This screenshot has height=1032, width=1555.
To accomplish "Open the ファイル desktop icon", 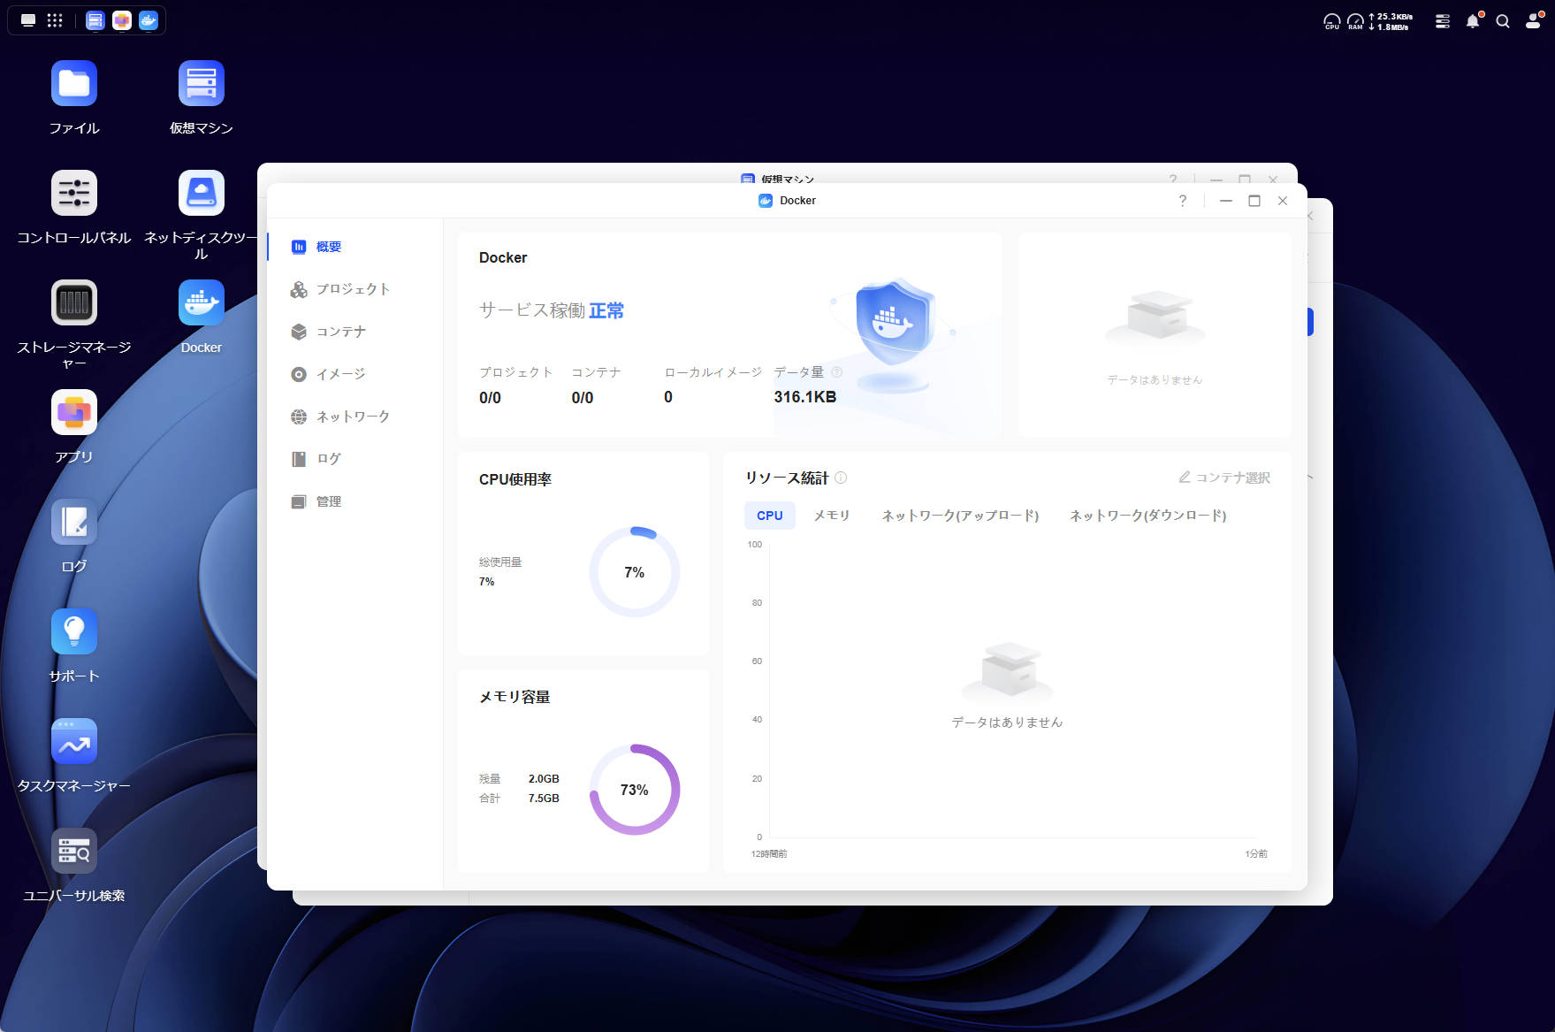I will [x=74, y=83].
